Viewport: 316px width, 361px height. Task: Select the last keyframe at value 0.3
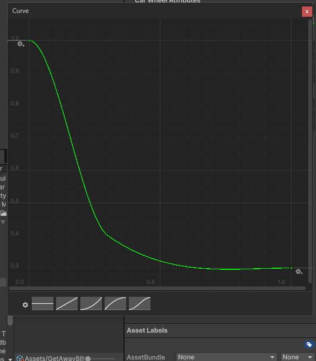point(291,268)
